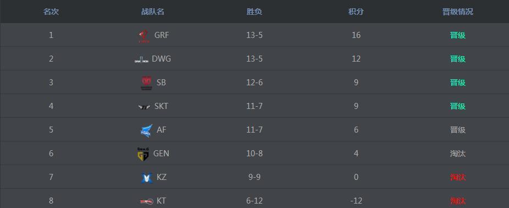This screenshot has height=208, width=509.
Task: Select the SKT team logo icon
Action: [144, 107]
